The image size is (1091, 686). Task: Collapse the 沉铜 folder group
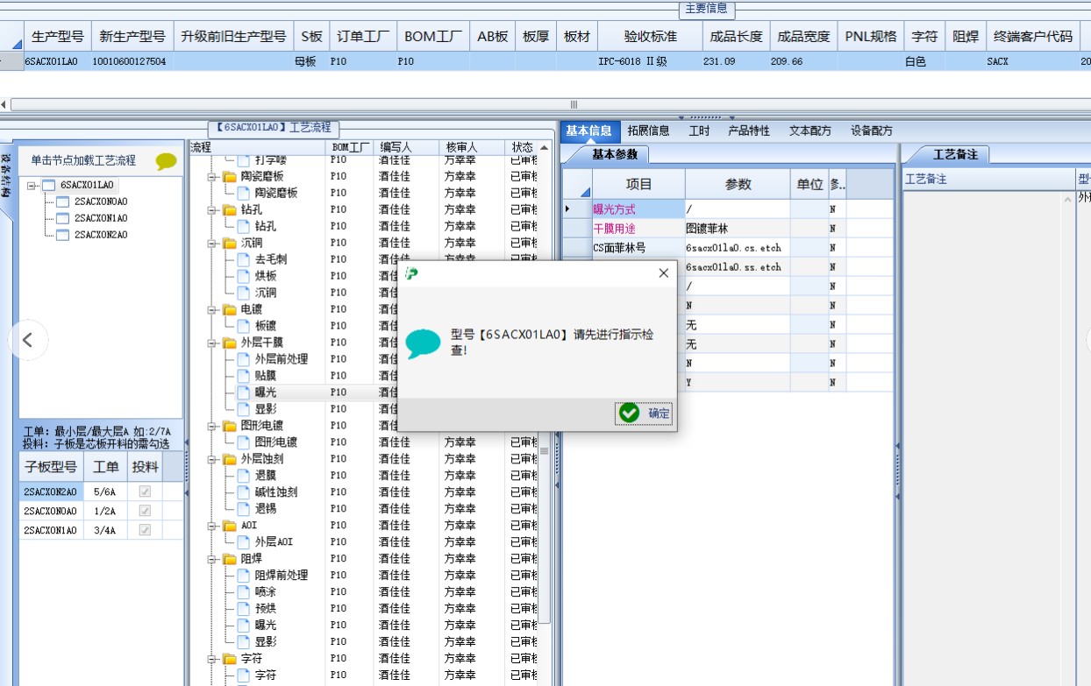(212, 243)
